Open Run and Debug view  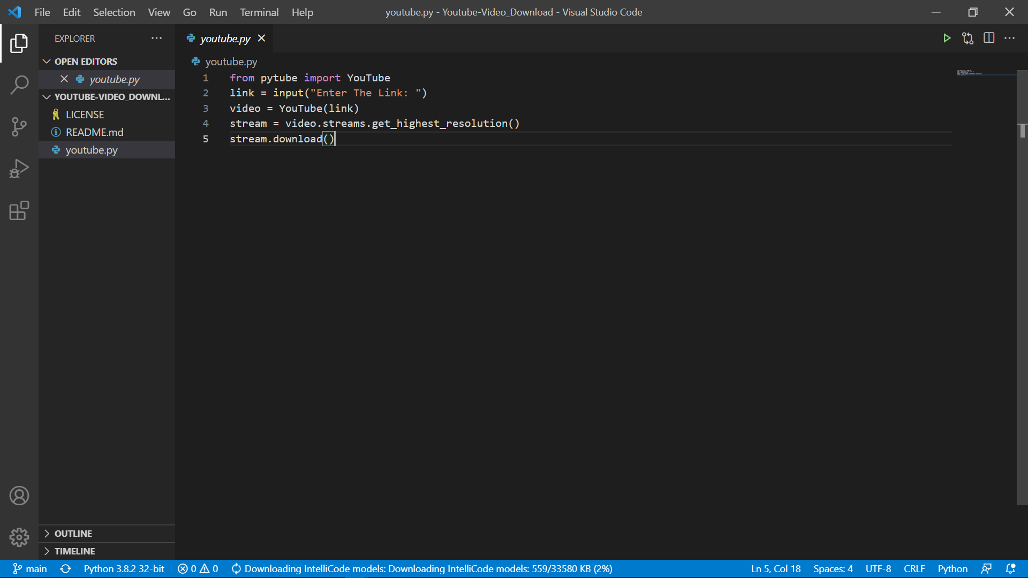click(19, 169)
